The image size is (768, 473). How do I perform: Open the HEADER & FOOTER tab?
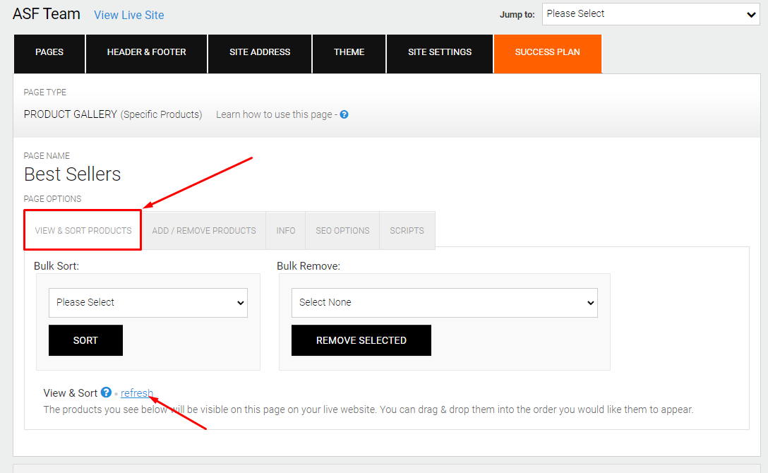pyautogui.click(x=146, y=54)
